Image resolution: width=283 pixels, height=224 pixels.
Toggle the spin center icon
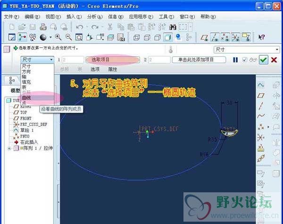click(x=22, y=37)
